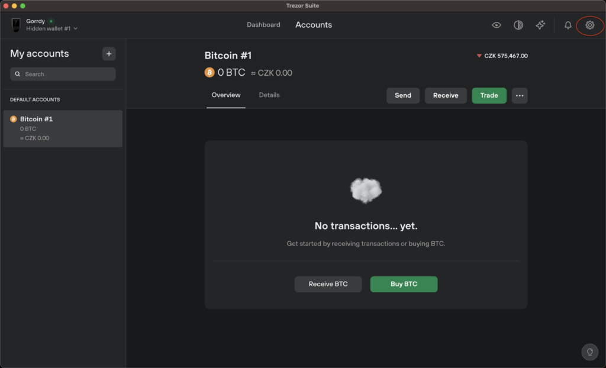This screenshot has height=368, width=606.
Task: Open notifications bell icon
Action: pyautogui.click(x=568, y=25)
